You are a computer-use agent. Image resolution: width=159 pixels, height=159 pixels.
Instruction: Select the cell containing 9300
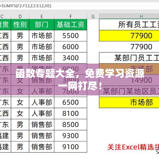pyautogui.click(x=71, y=135)
